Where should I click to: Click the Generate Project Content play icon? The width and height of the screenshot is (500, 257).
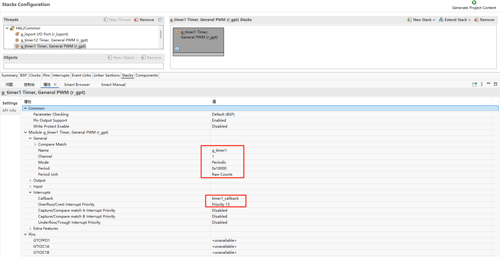(474, 3)
